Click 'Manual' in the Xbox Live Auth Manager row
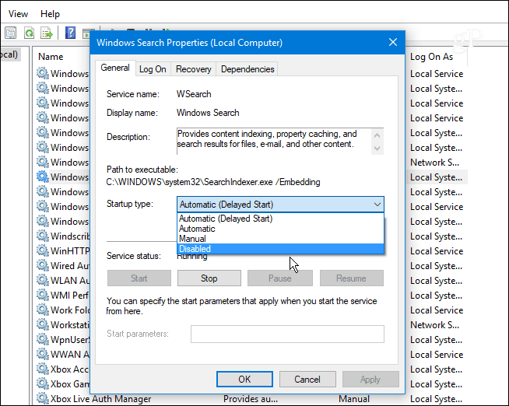The width and height of the screenshot is (509, 406). pyautogui.click(x=354, y=398)
